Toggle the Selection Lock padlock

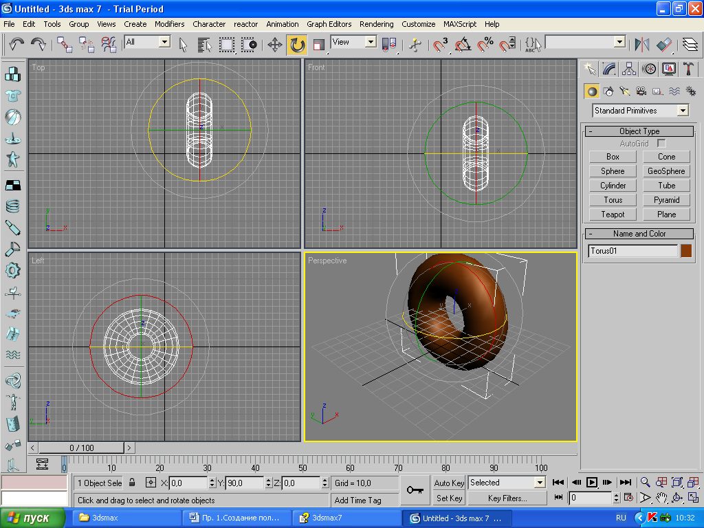point(132,483)
